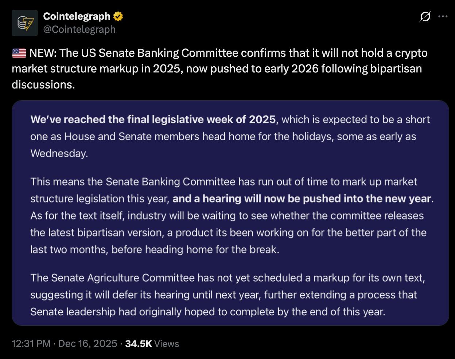Click the Views label

[167, 344]
